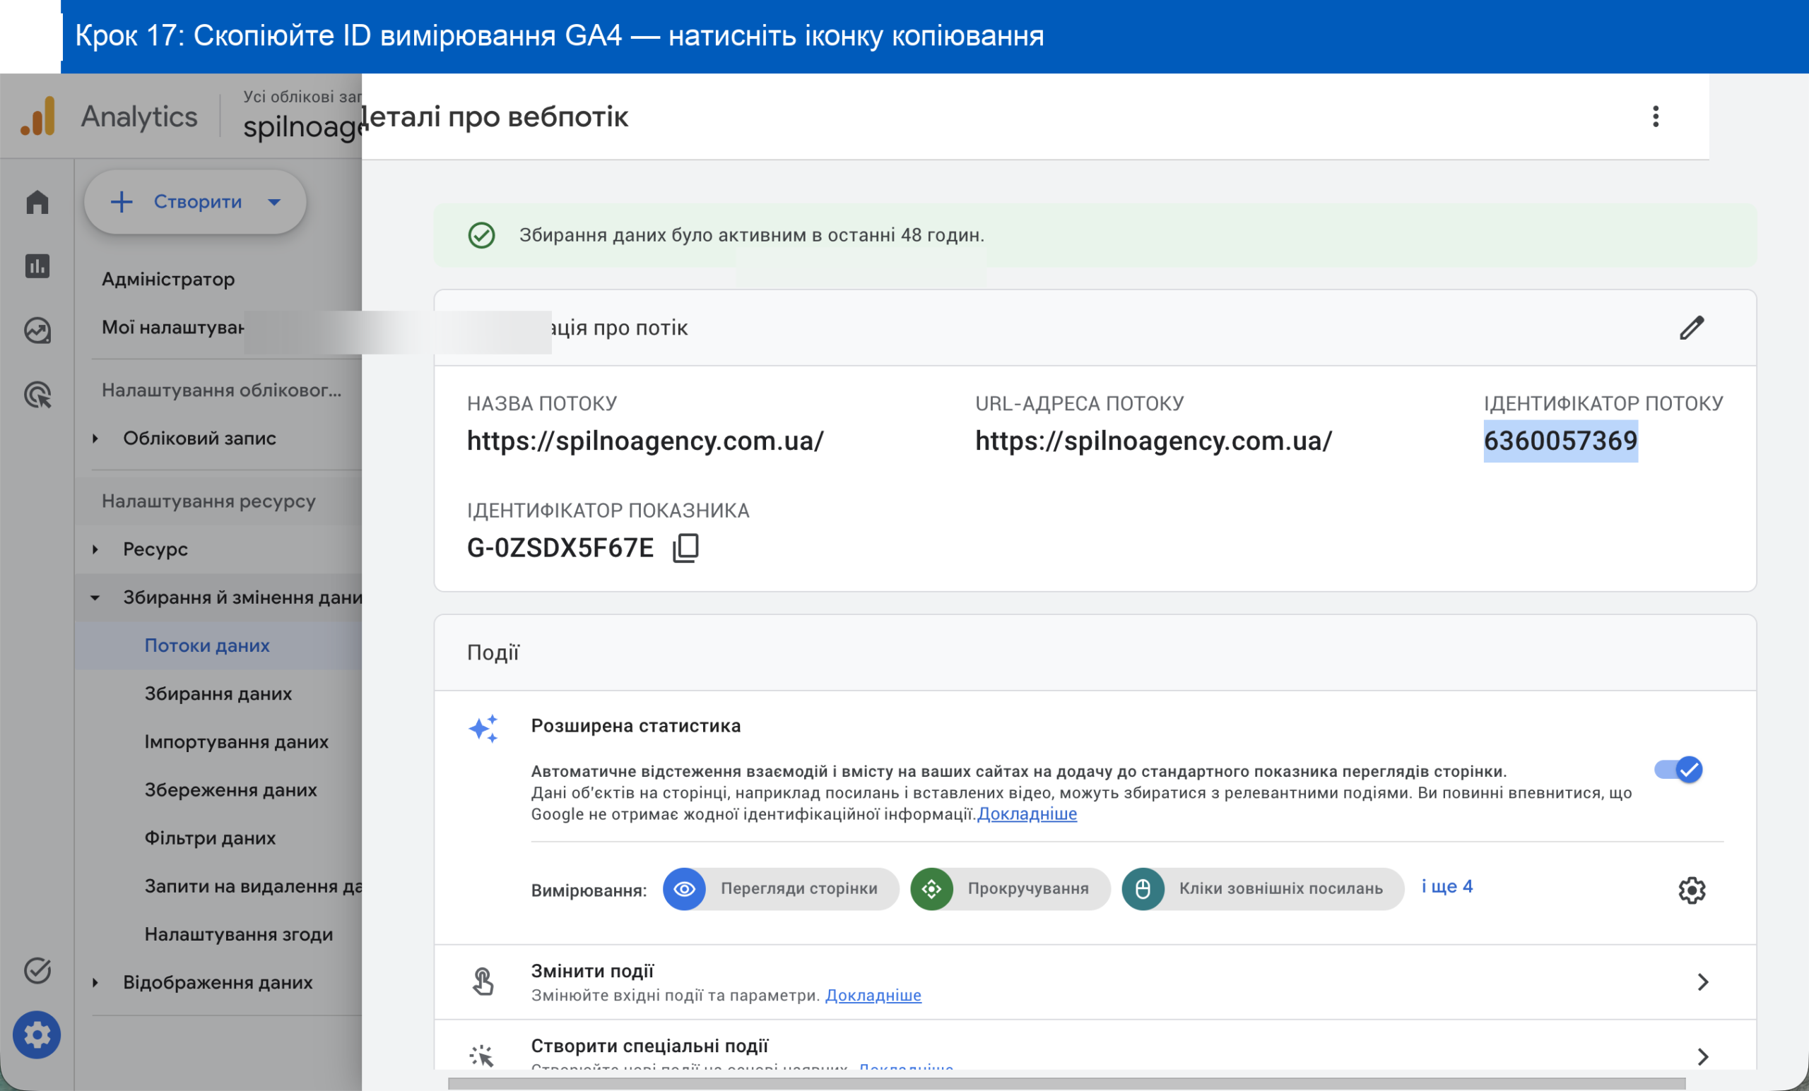Screen dimensions: 1809x1091
Task: Click the Google Analytics logo
Action: 38,116
